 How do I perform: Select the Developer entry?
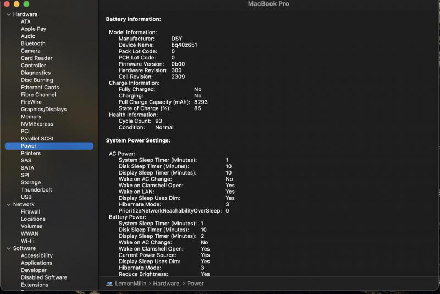(x=34, y=270)
